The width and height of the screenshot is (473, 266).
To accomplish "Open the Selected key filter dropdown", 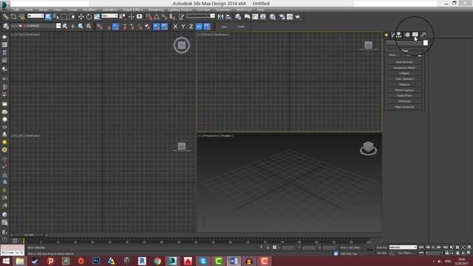I will [x=403, y=248].
